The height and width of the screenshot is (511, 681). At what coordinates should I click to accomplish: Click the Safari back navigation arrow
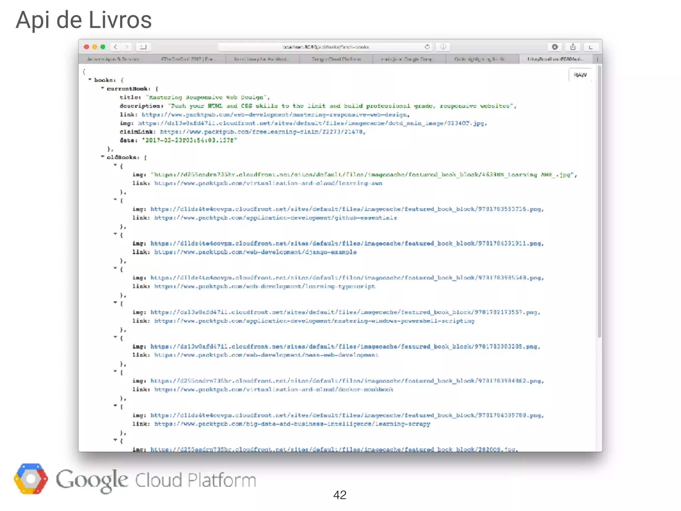(115, 47)
